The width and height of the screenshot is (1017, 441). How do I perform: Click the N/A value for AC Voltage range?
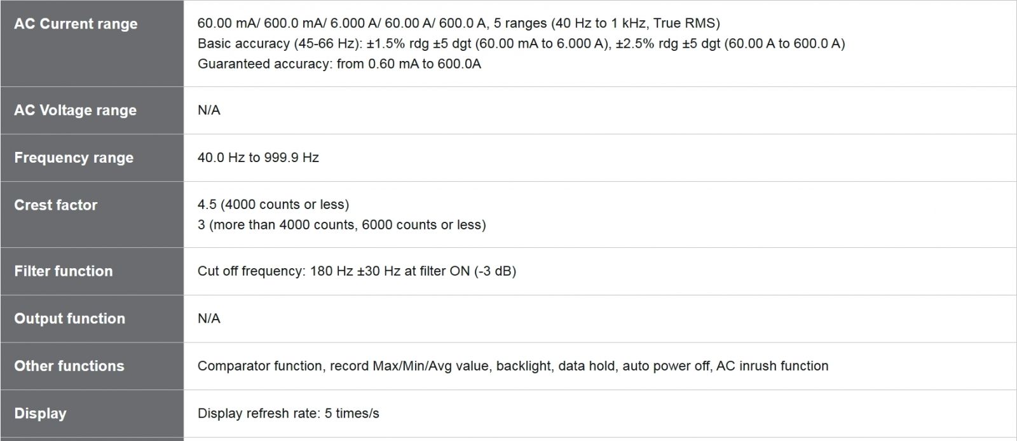[x=208, y=111]
